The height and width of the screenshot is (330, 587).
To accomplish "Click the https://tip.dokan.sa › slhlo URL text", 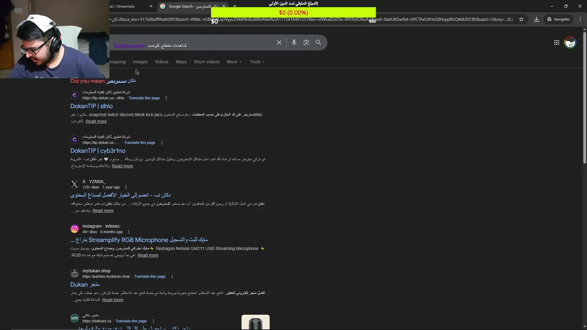I will pyautogui.click(x=103, y=98).
